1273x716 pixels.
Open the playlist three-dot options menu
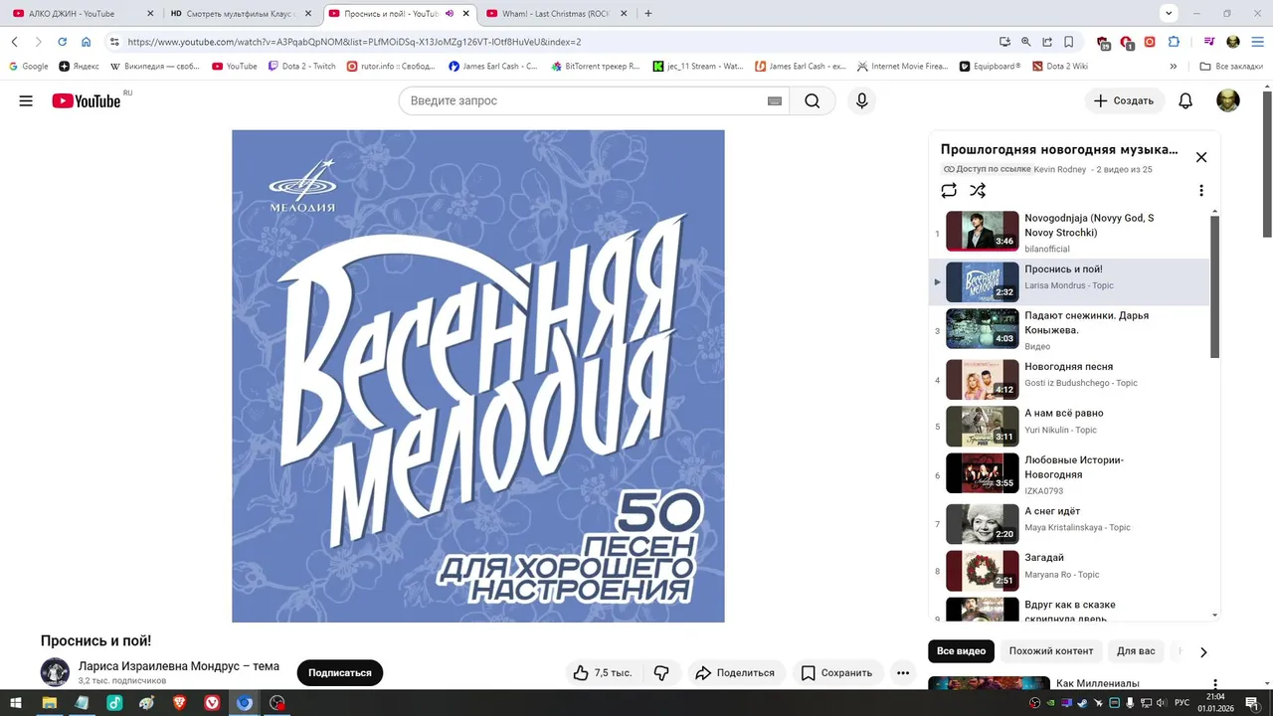coord(1201,190)
